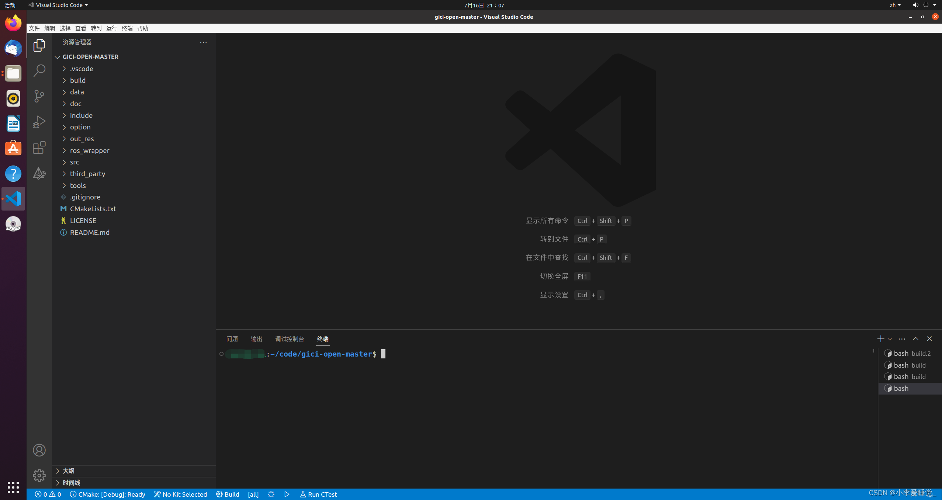Open the Search view
This screenshot has height=500, width=942.
pos(39,70)
